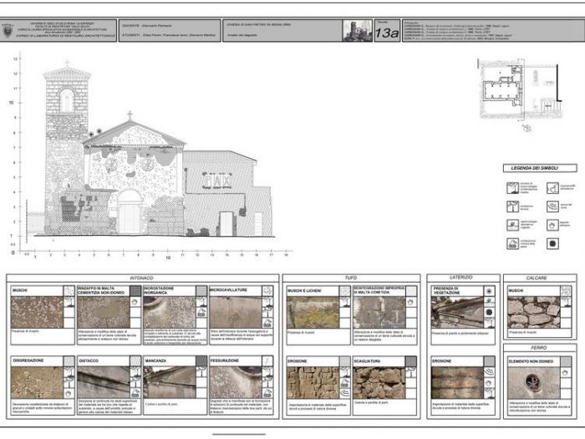The image size is (585, 439).
Task: Click the '13a' sheet number box
Action: click(387, 31)
